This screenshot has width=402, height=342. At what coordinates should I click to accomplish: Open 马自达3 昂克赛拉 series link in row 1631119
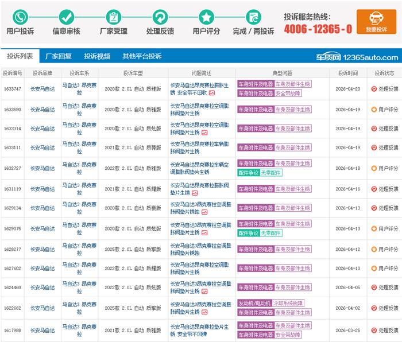pos(79,188)
